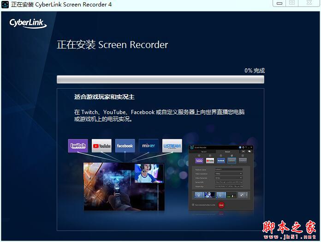This screenshot has width=321, height=242.
Task: Tick the checkbox above the small YouTube tile
Action: [210, 156]
